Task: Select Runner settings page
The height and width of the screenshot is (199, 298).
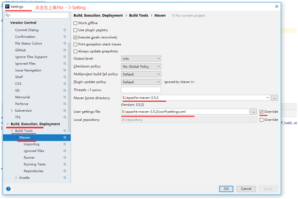Action: point(29,157)
